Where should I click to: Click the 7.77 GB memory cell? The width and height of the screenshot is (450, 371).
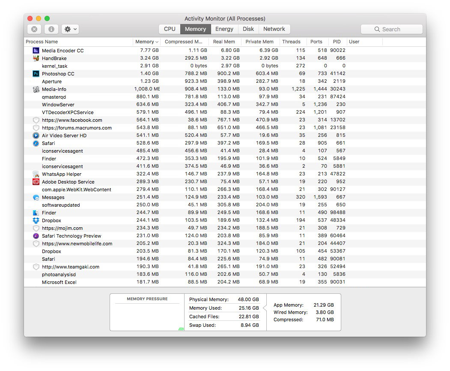[x=149, y=50]
